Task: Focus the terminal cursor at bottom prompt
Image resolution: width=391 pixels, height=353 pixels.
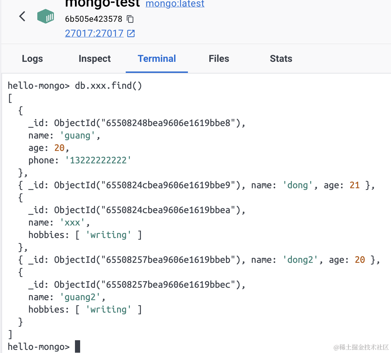Action: [x=77, y=346]
